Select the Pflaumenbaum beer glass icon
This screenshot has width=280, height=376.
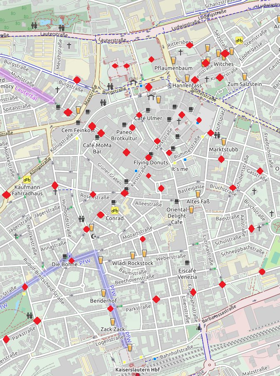pos(173,60)
